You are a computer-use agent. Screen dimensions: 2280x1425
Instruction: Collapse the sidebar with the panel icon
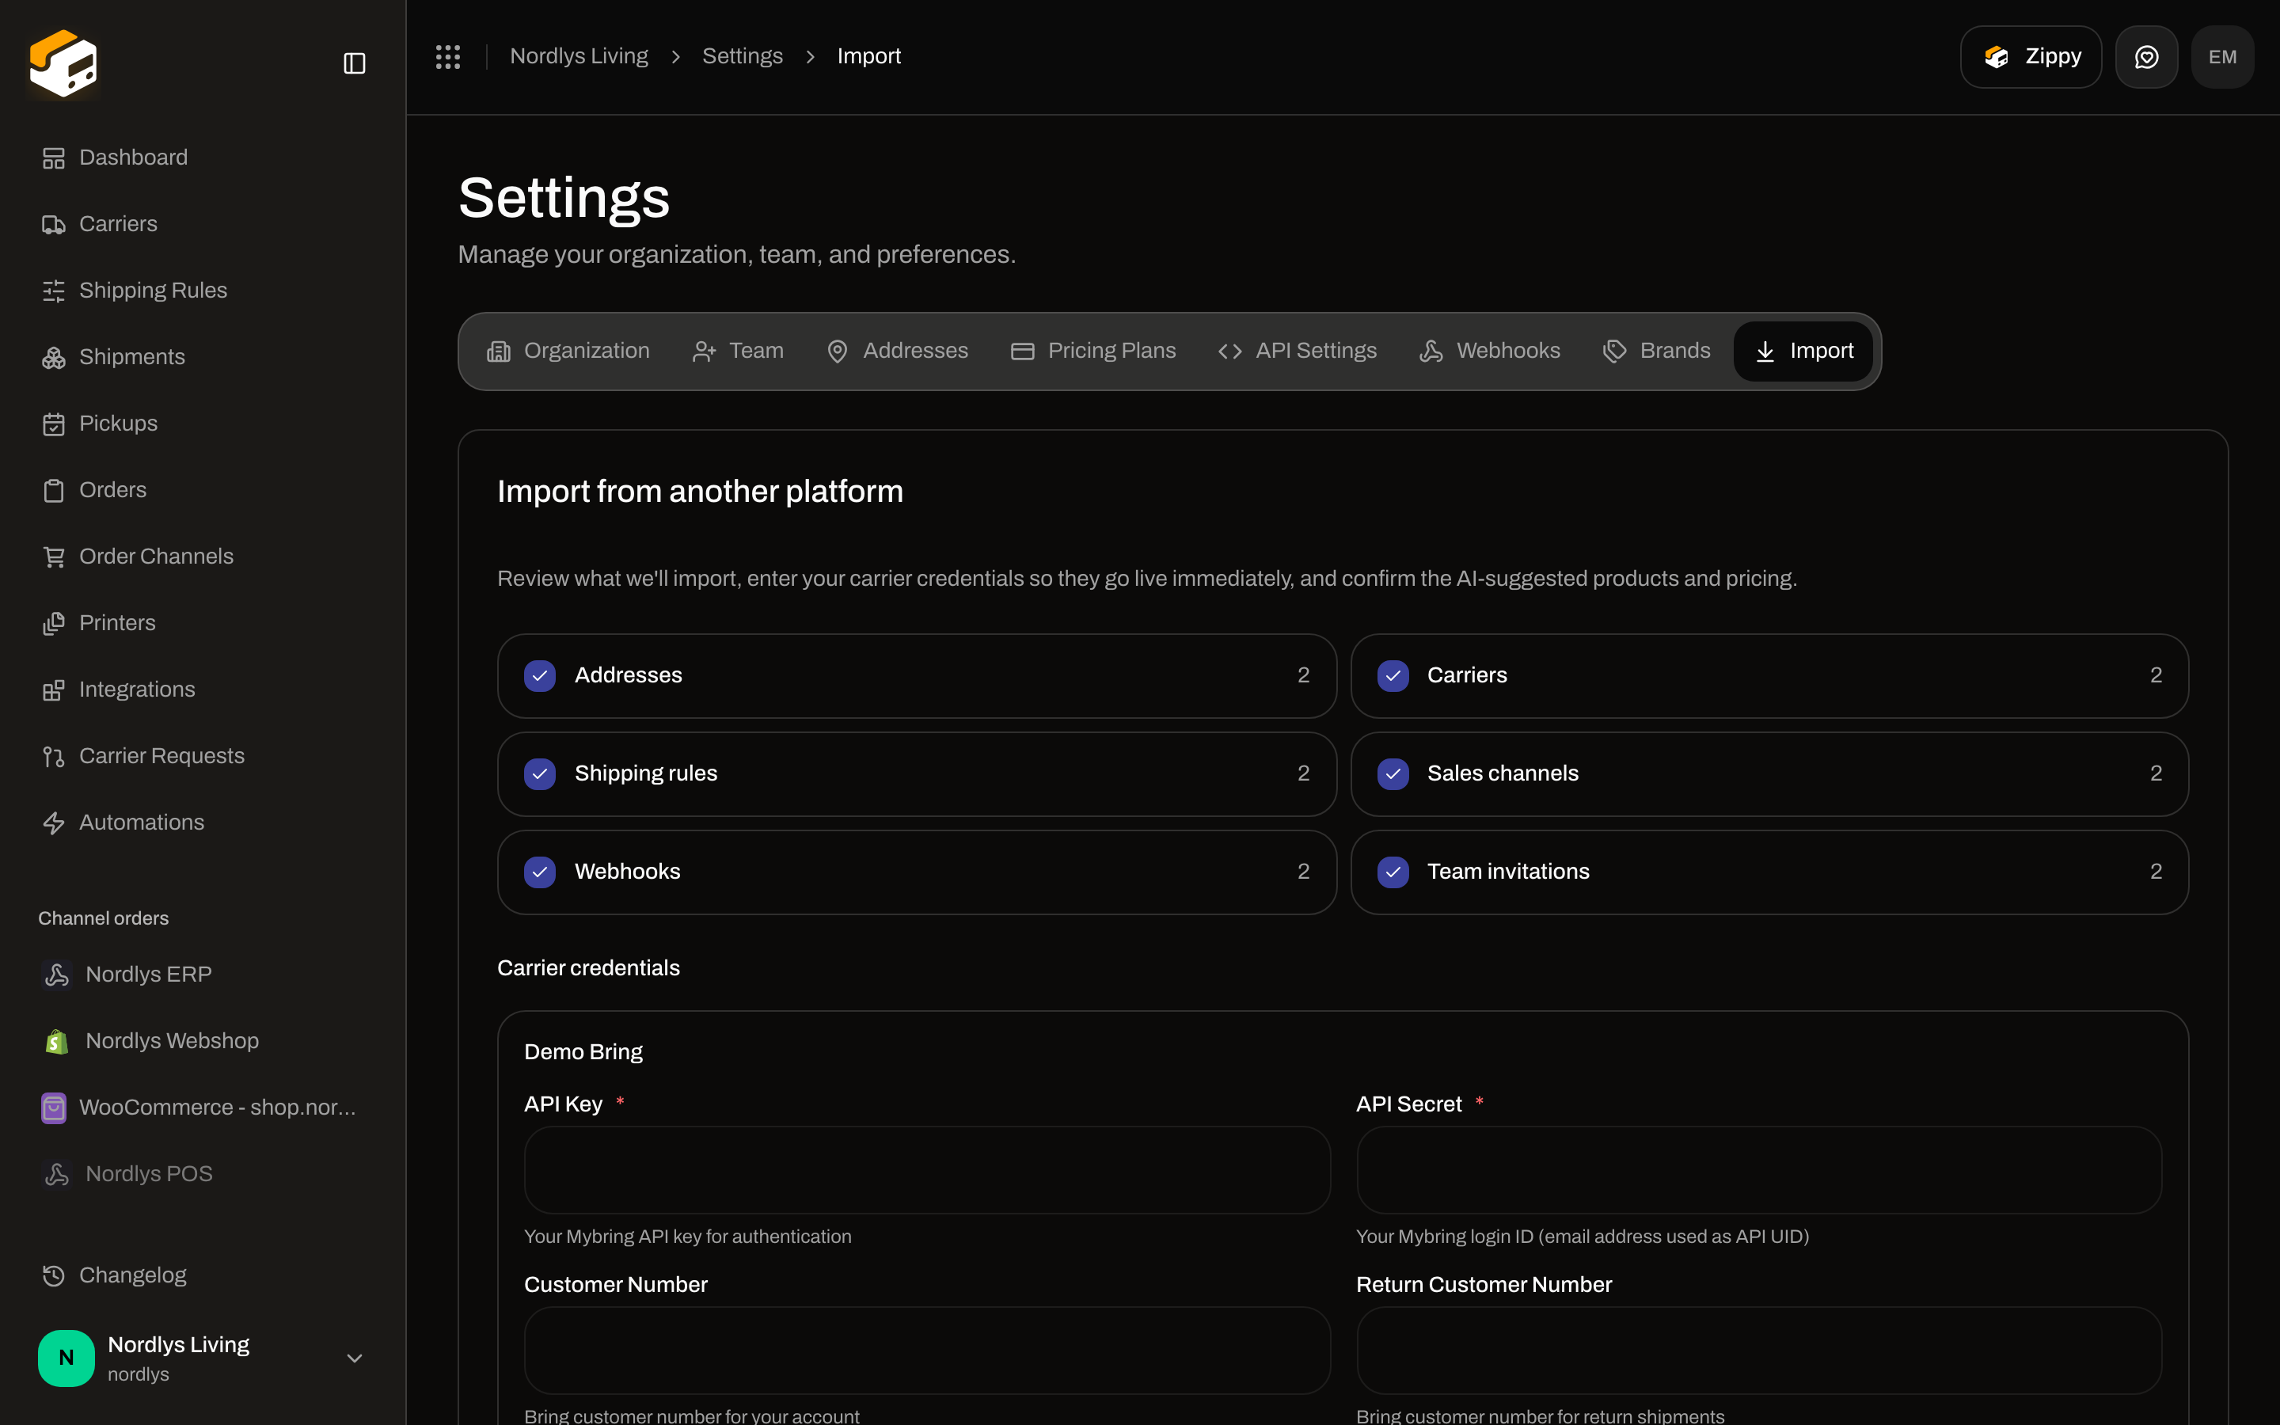pyautogui.click(x=354, y=63)
